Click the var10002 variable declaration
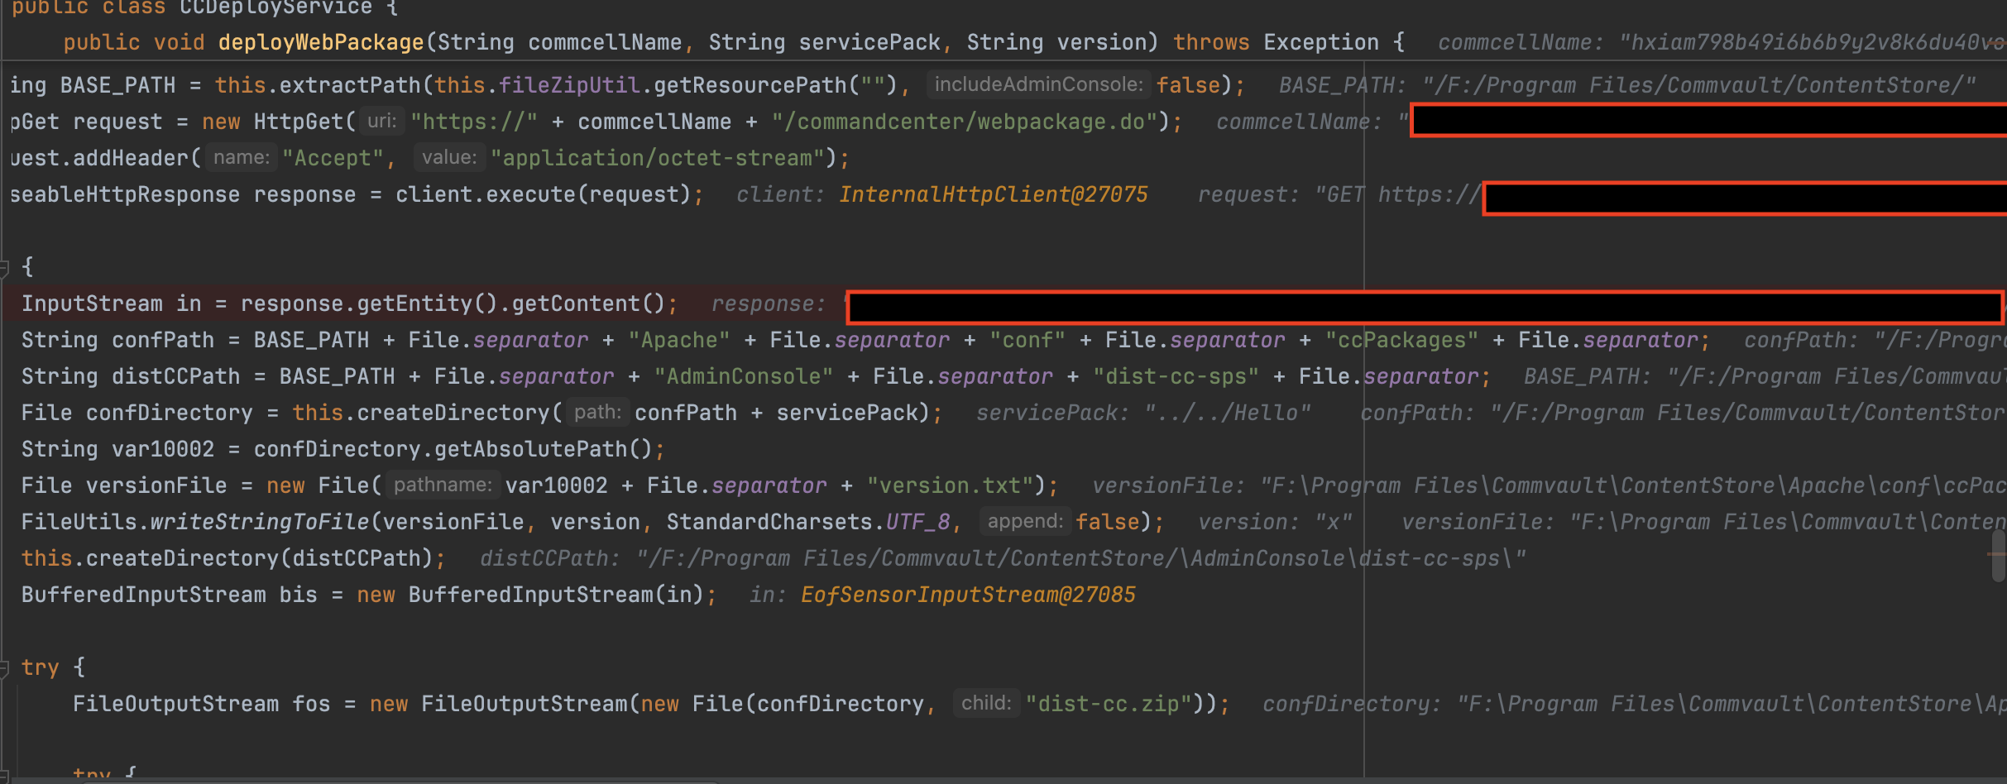This screenshot has height=784, width=2007. 163,449
